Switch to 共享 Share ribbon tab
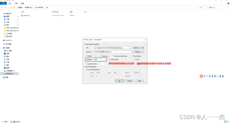 [x=16, y=3]
